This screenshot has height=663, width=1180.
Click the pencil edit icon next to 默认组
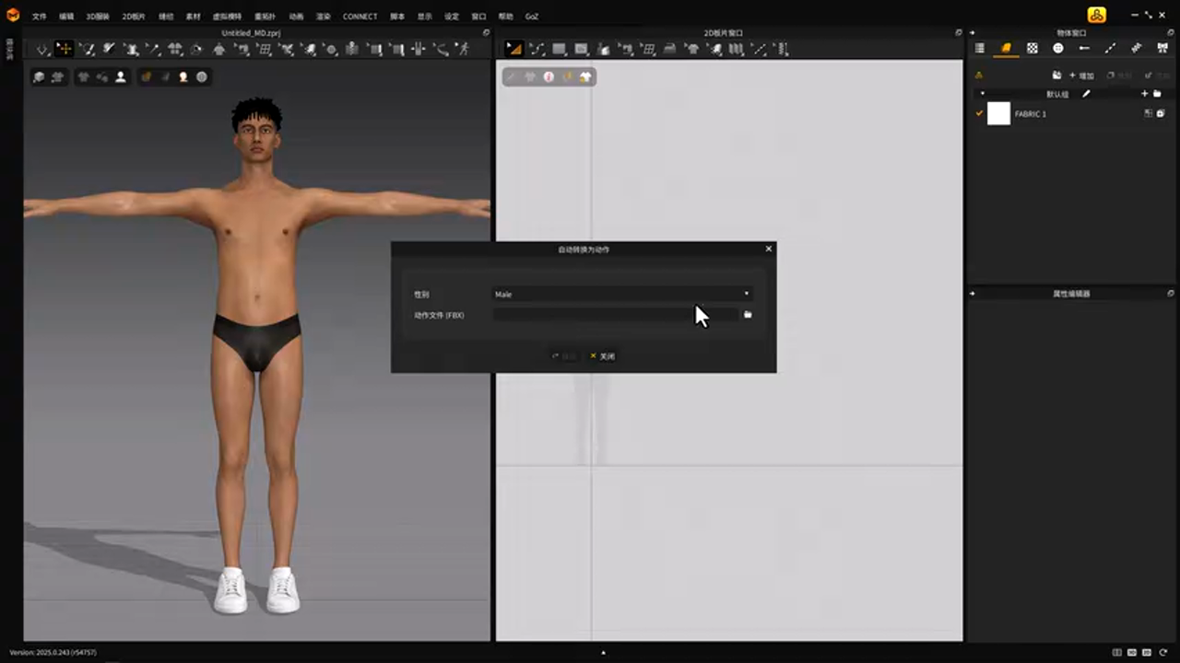[x=1086, y=94]
